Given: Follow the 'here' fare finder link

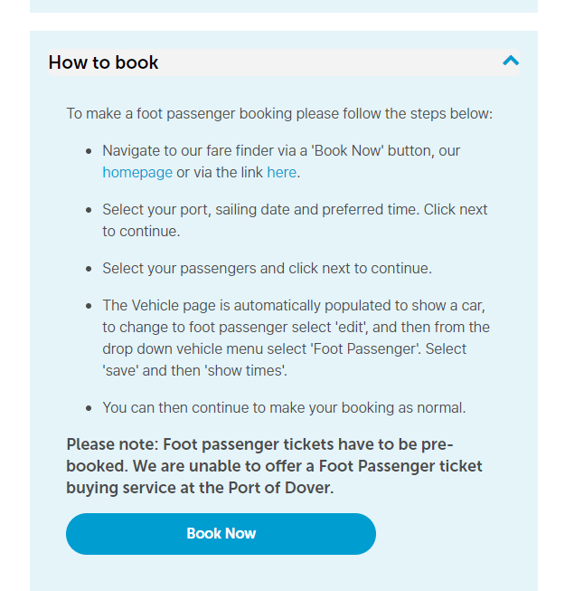Looking at the screenshot, I should tap(281, 173).
